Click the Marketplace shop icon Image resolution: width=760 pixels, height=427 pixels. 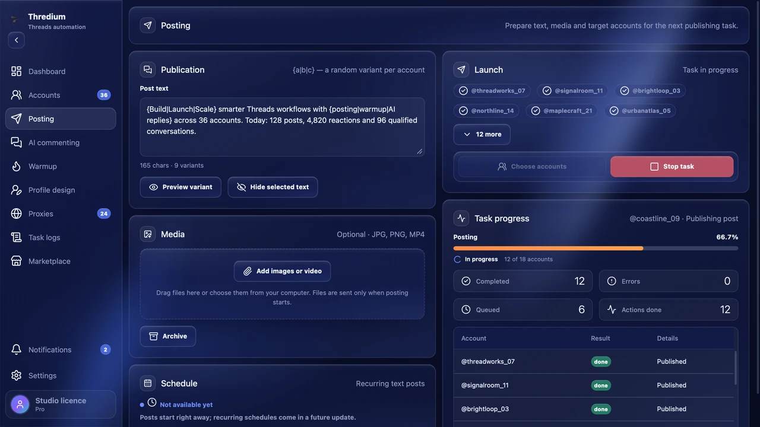(x=17, y=261)
